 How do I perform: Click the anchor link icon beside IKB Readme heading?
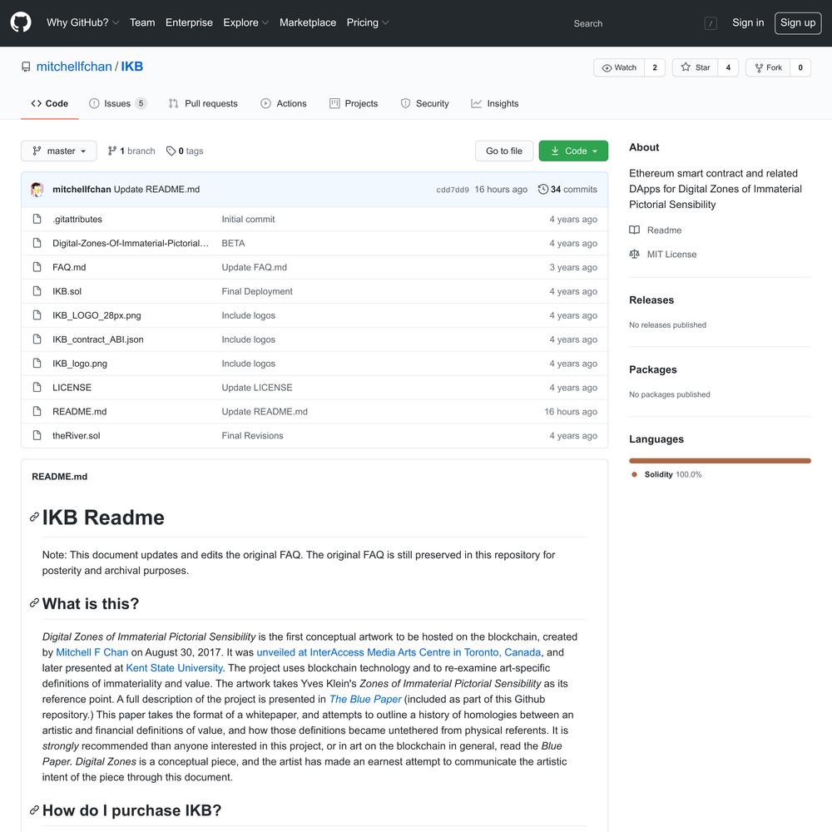coord(34,517)
